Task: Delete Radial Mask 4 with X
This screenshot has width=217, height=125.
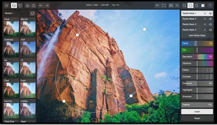Action: [205, 30]
